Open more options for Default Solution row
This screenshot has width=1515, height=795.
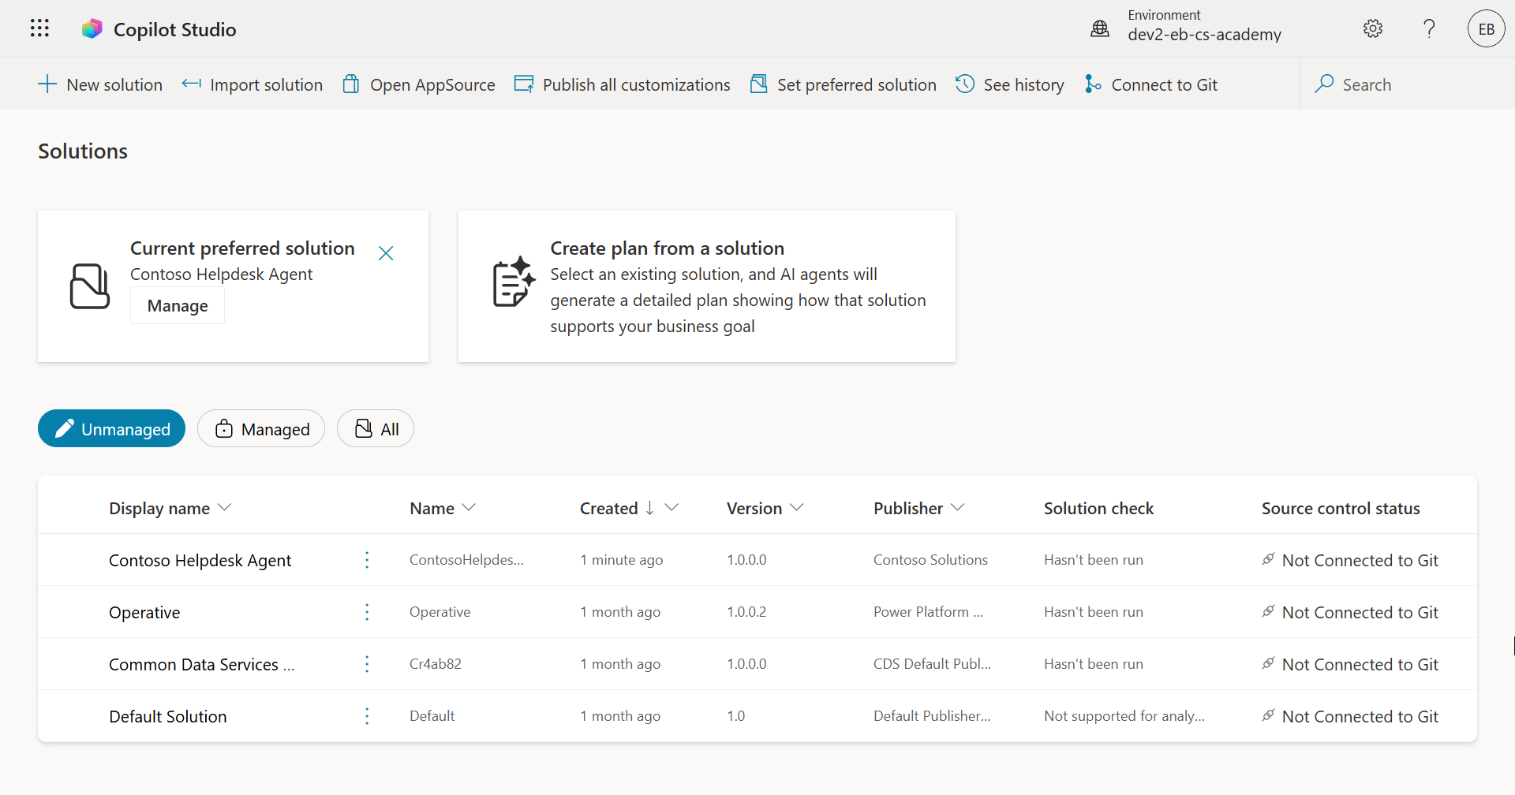click(367, 716)
